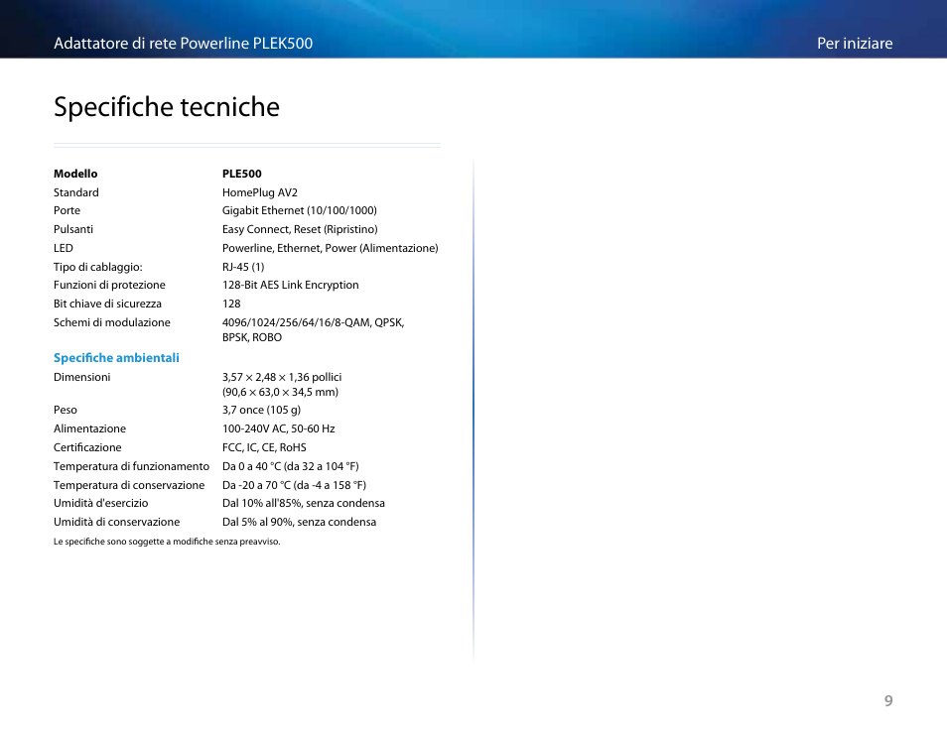Click the '128' security key value
Screen dimensions: 947x732
tap(231, 304)
